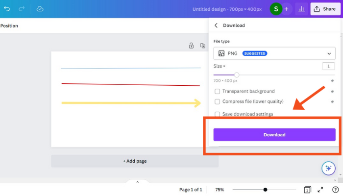
Task: Select the yellow arrow on canvas
Action: (x=131, y=103)
